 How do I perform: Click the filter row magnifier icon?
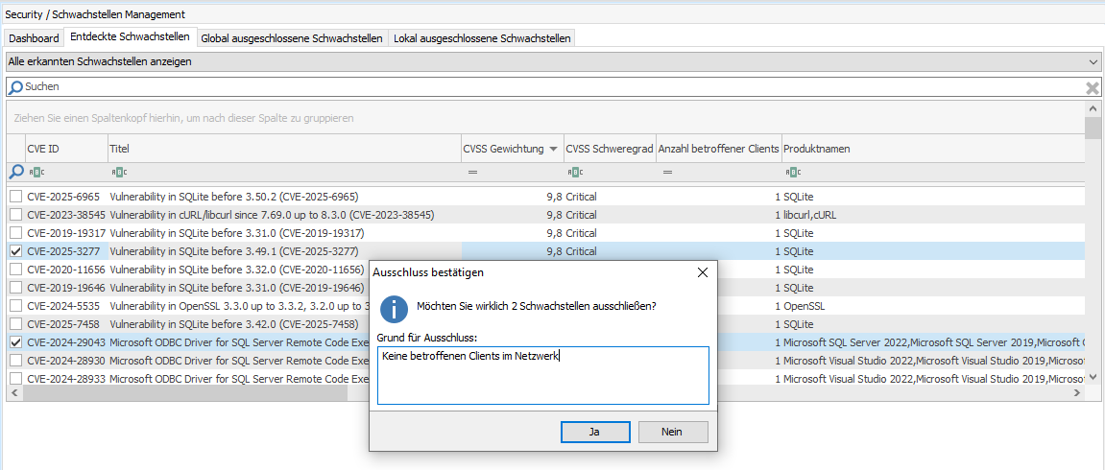(x=15, y=172)
